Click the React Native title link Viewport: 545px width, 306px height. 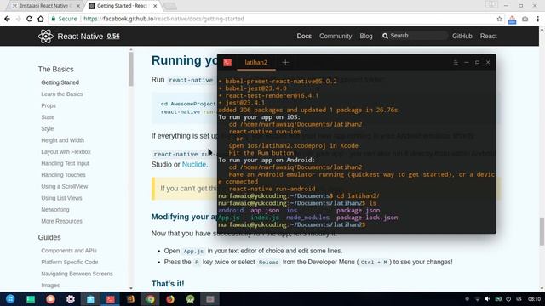pyautogui.click(x=80, y=37)
